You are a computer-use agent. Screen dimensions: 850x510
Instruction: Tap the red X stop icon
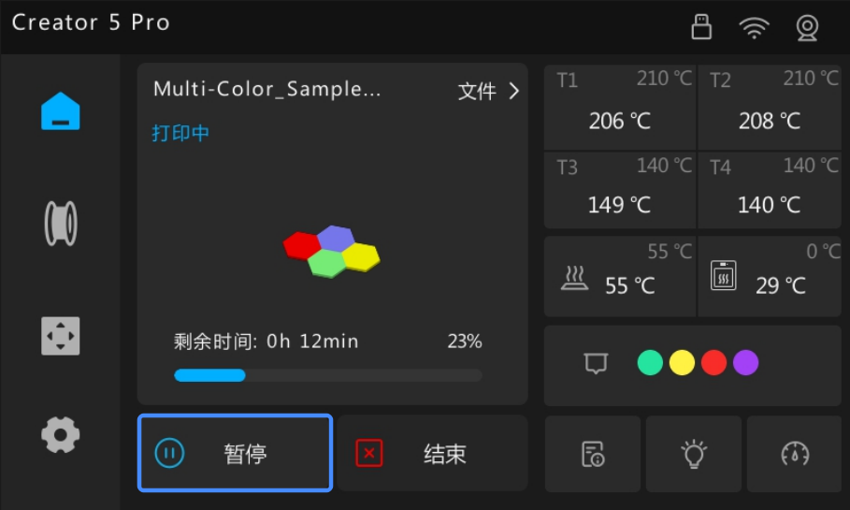[369, 453]
